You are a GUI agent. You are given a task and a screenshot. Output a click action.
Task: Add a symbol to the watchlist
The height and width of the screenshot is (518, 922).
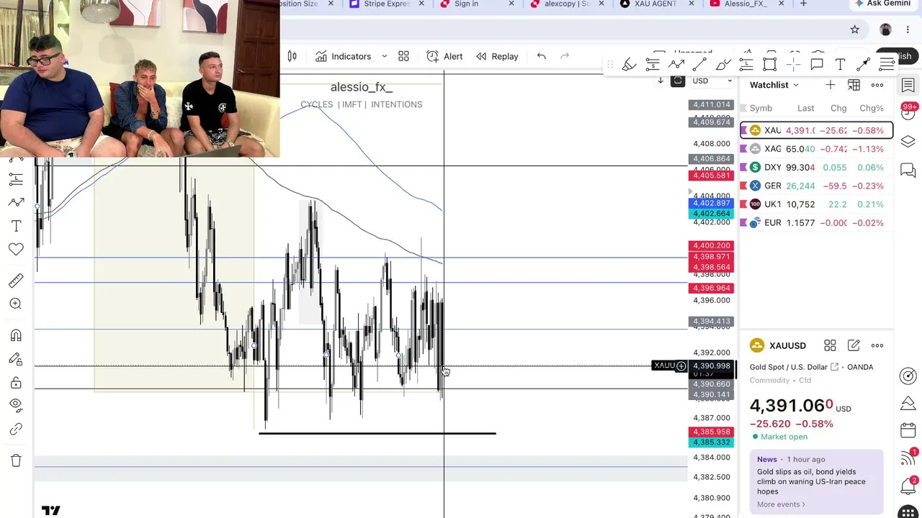coord(831,85)
